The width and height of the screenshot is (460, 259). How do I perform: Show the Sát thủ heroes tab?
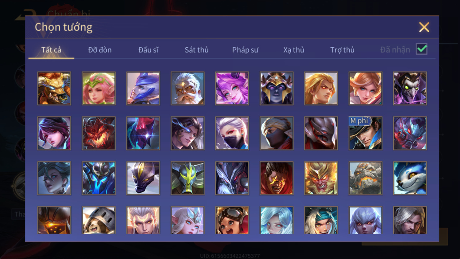coord(197,50)
